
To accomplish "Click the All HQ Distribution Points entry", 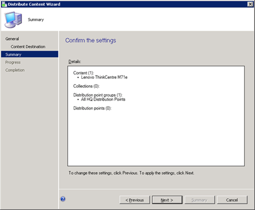I will point(103,99).
